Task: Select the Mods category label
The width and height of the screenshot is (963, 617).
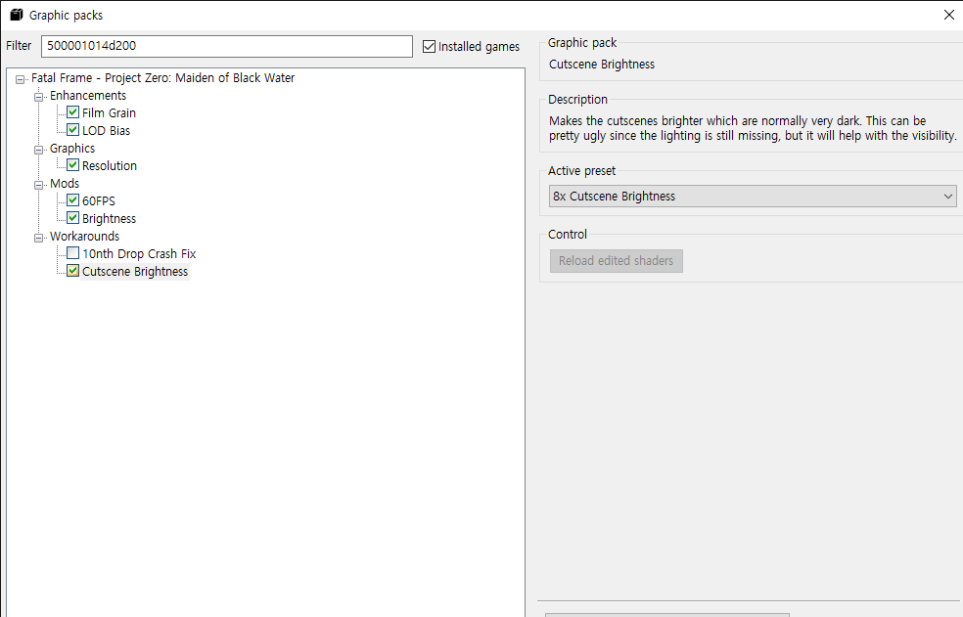Action: pos(65,183)
